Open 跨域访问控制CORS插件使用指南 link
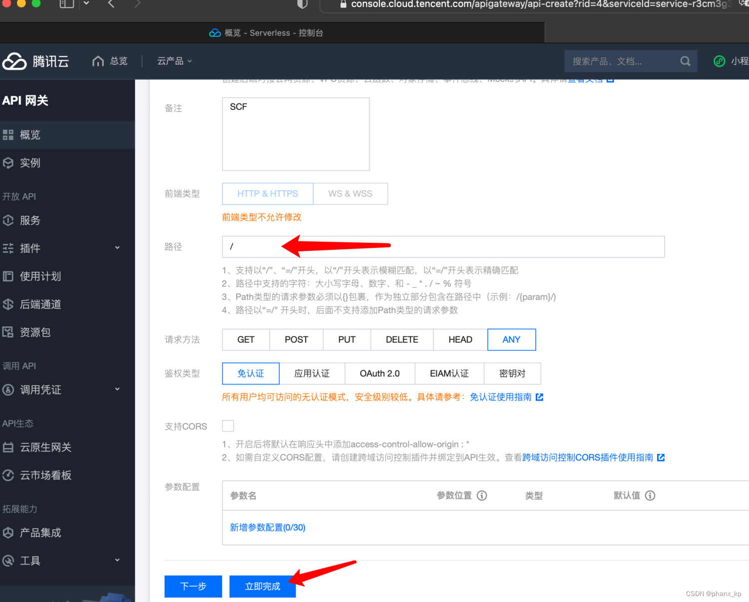This screenshot has width=749, height=602. tap(588, 457)
